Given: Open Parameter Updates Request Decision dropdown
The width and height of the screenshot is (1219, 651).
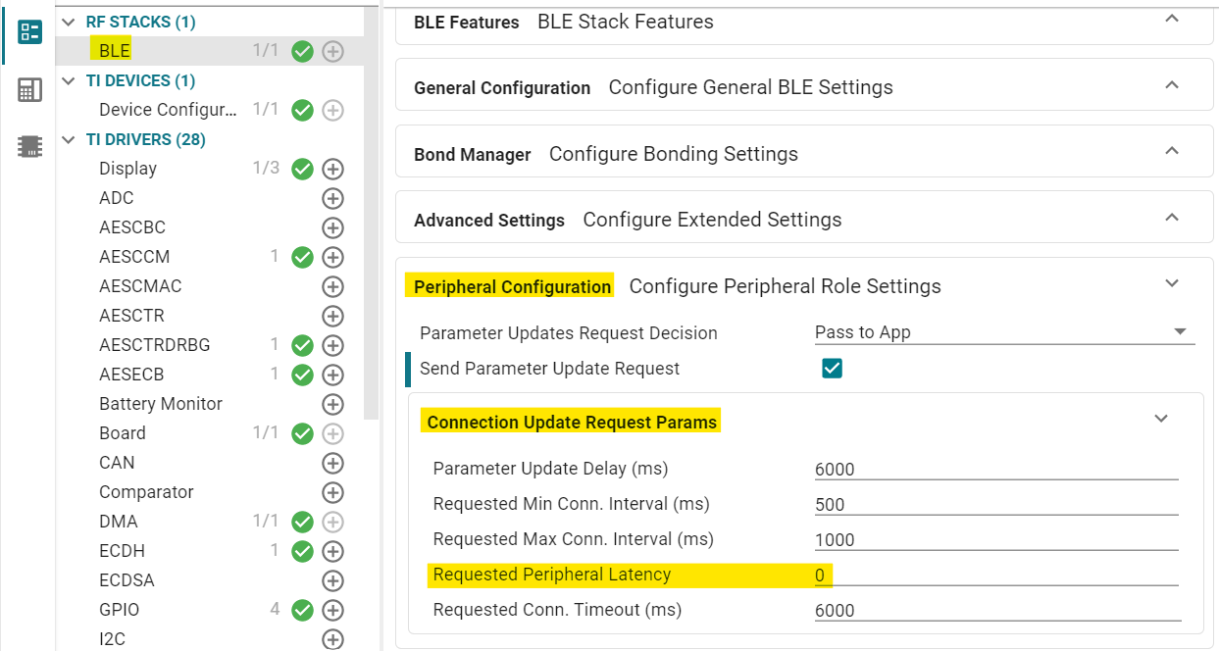Looking at the screenshot, I should click(x=1003, y=332).
